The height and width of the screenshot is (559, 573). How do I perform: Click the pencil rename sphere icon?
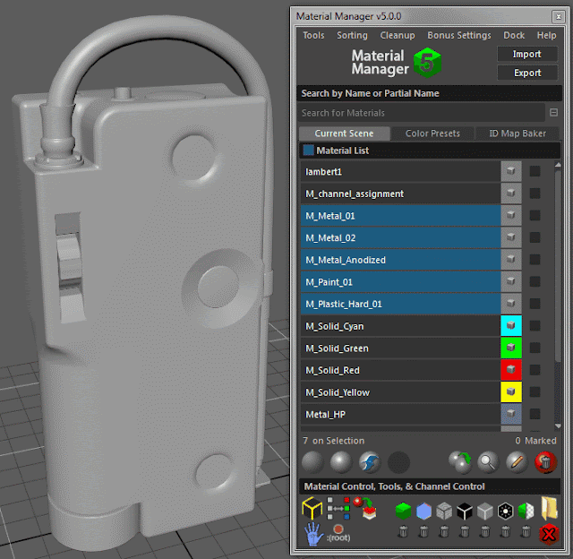pyautogui.click(x=517, y=462)
